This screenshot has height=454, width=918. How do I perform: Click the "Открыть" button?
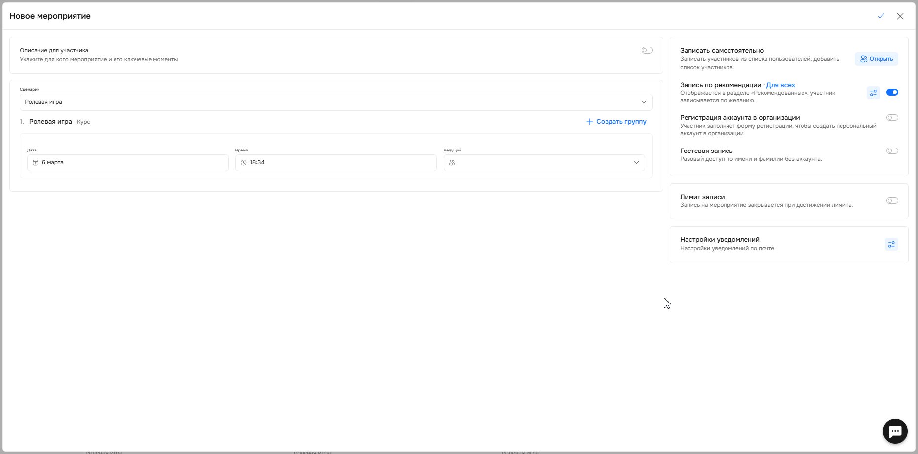pos(877,59)
